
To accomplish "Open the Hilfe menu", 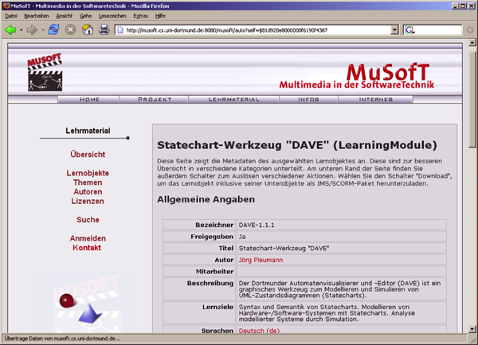I will click(x=160, y=16).
